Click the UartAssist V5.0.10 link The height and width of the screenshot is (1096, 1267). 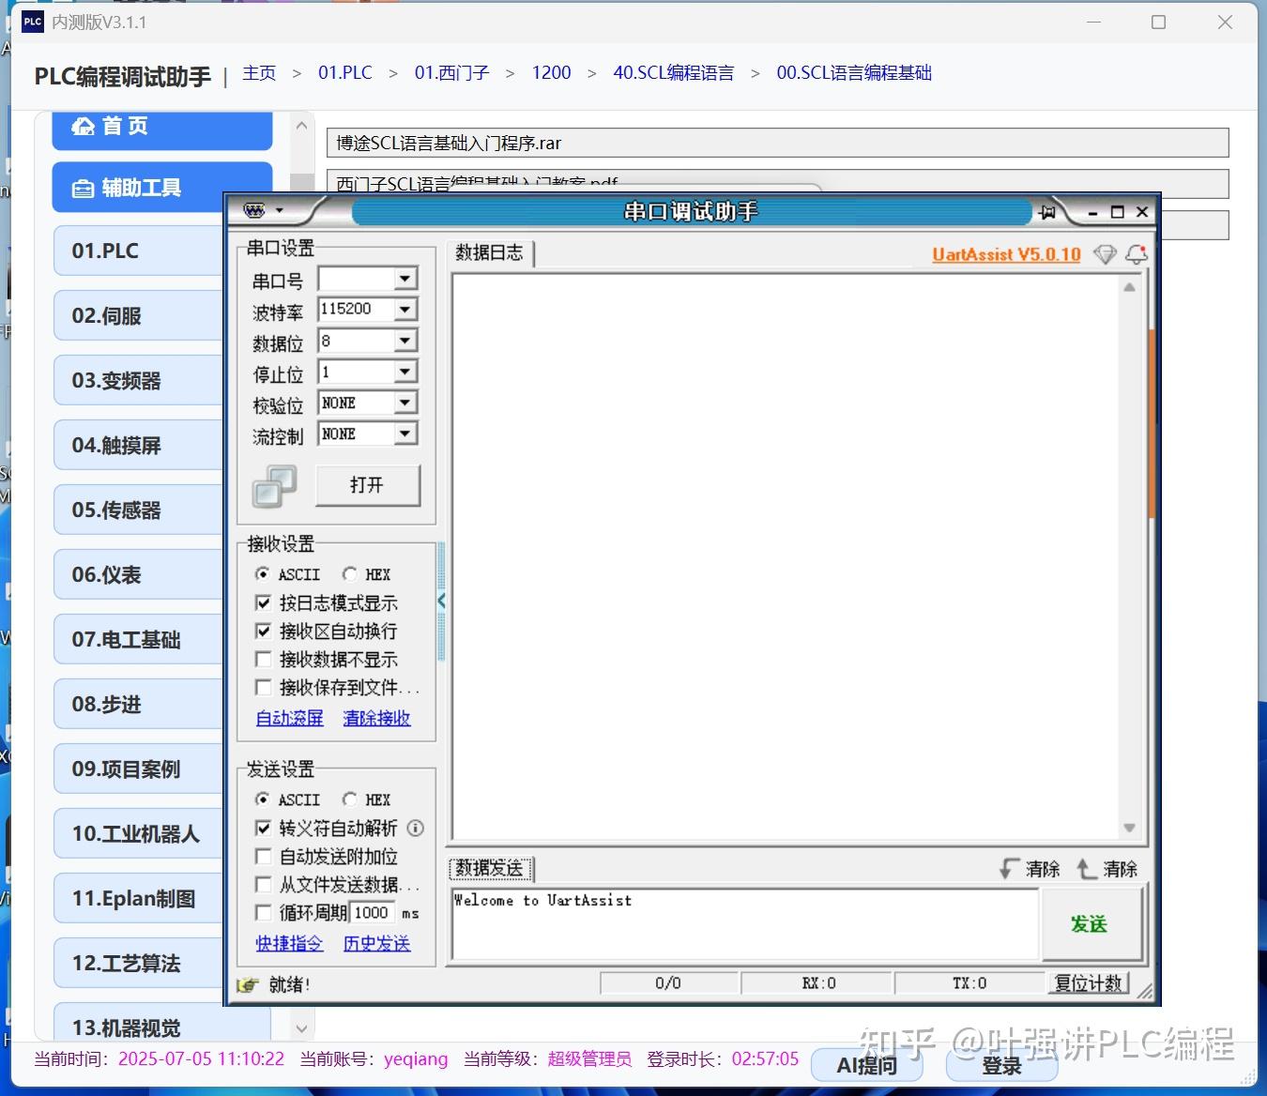tap(1005, 254)
